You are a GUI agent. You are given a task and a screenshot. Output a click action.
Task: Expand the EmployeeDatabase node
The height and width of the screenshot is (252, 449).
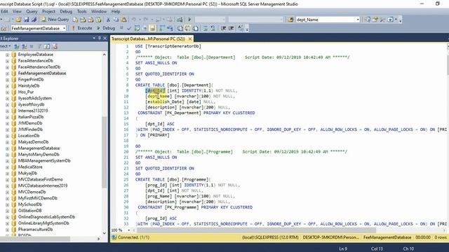coord(7,55)
